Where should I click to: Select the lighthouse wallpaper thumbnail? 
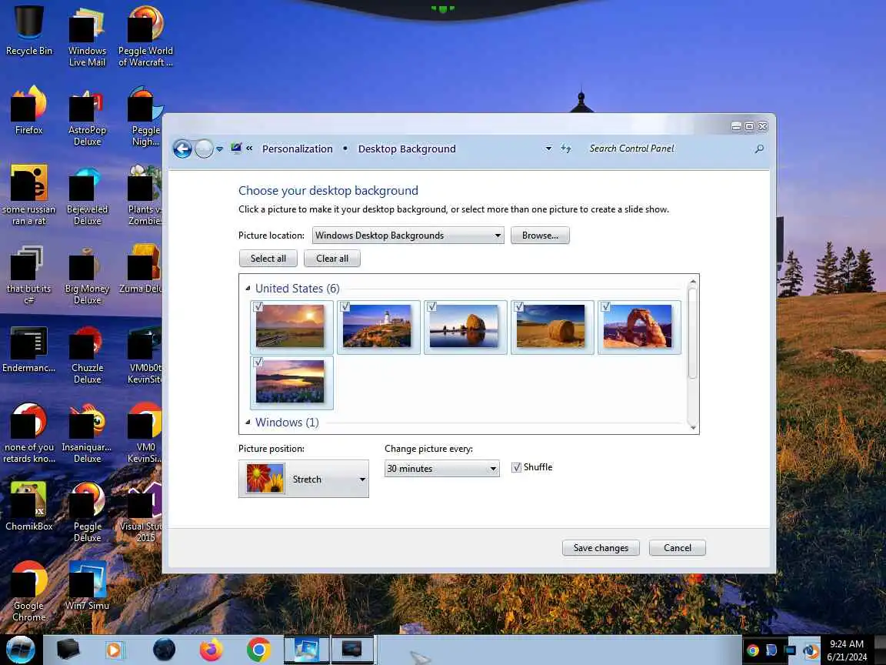pos(377,326)
